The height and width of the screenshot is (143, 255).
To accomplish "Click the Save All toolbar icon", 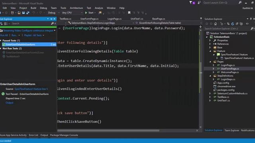I will pyautogui.click(x=28, y=13).
